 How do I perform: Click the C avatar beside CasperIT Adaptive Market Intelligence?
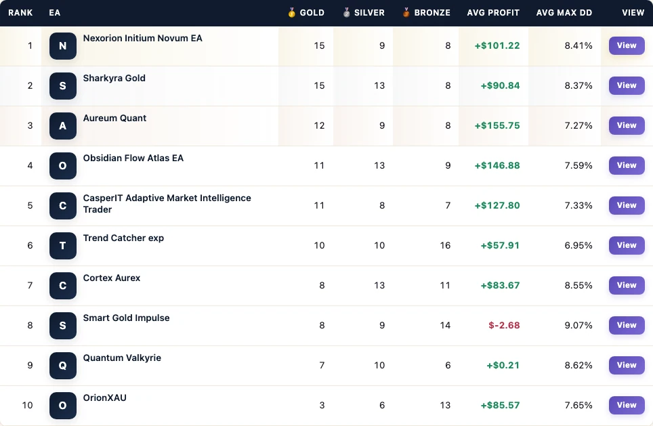tap(63, 206)
